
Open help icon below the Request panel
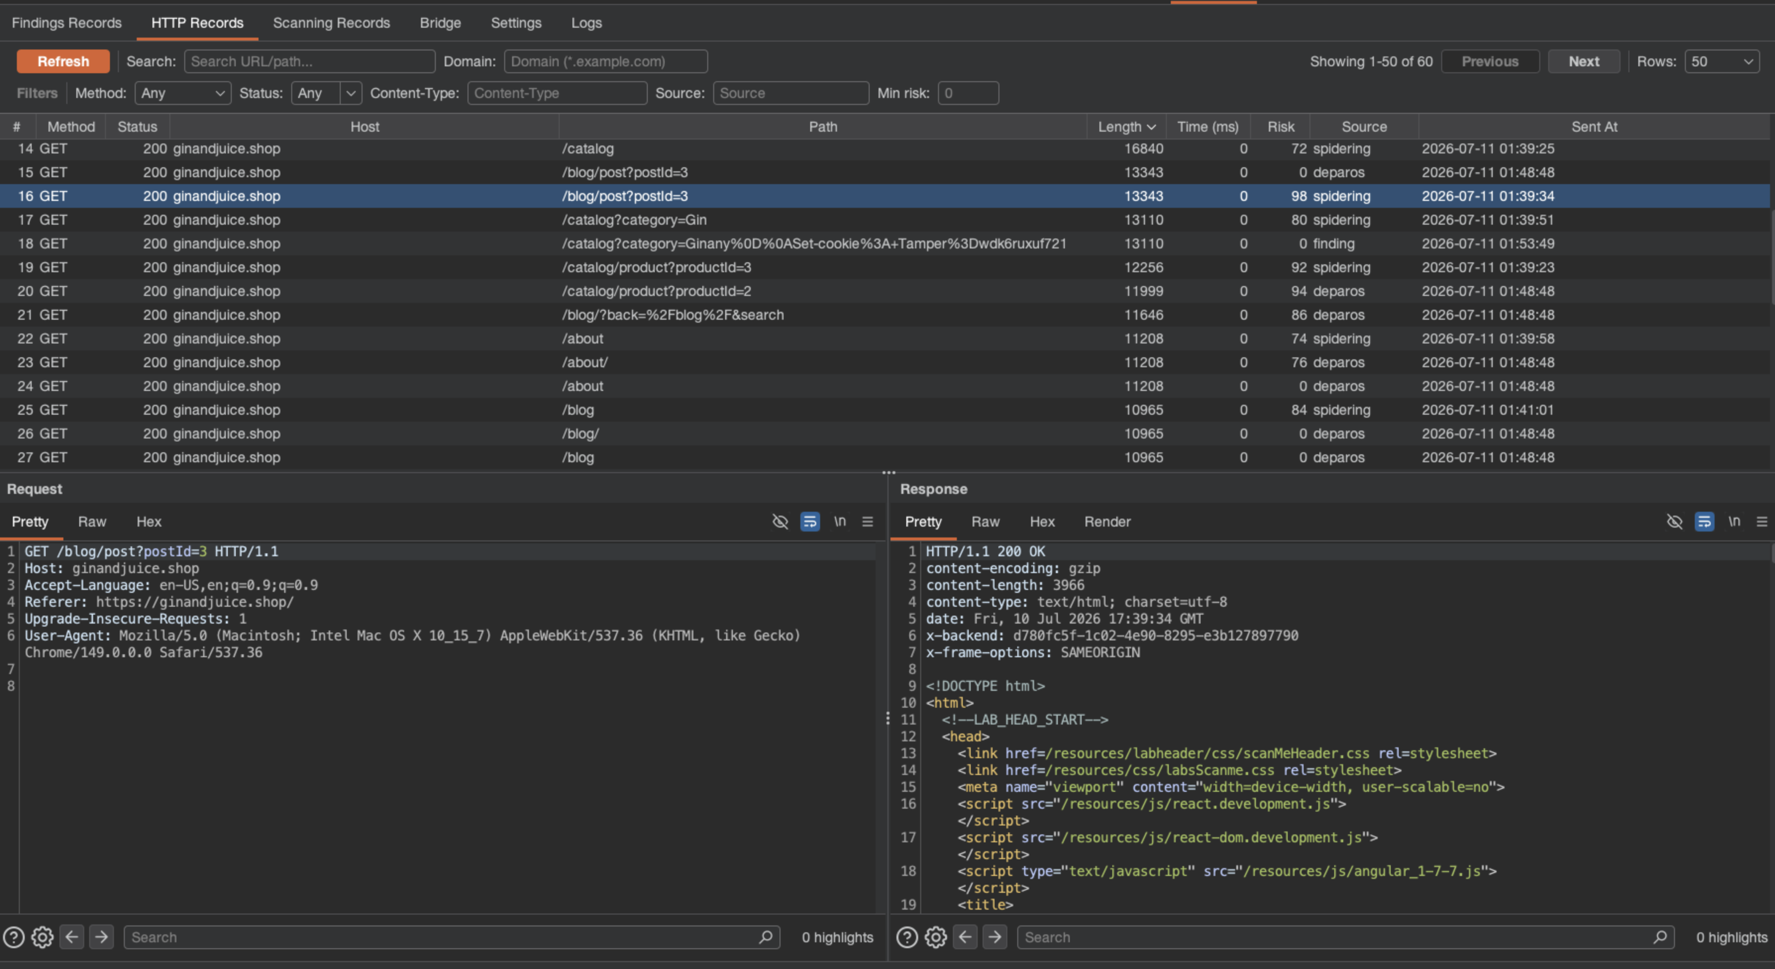tap(14, 937)
